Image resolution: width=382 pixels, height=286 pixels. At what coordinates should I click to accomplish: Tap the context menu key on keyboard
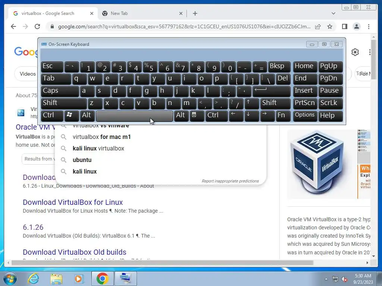pos(197,116)
